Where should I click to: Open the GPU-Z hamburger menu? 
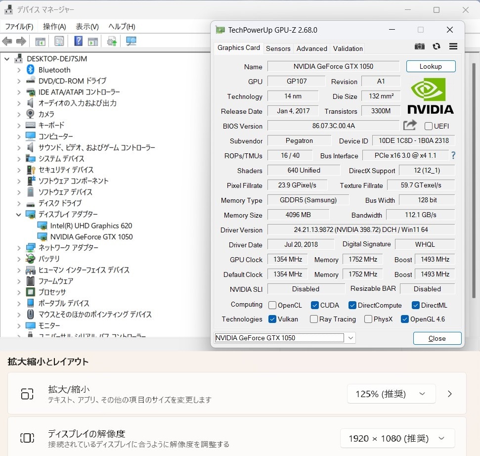point(453,46)
